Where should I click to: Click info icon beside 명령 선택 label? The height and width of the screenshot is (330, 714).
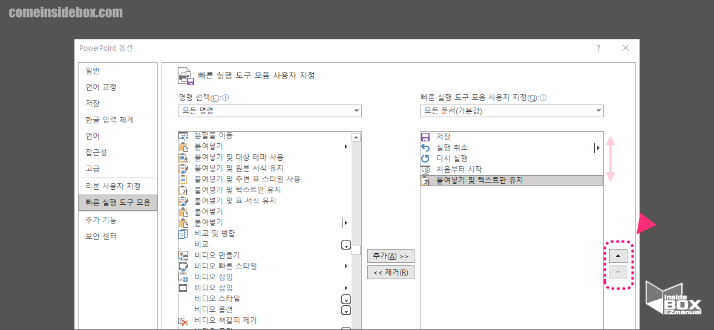coord(226,97)
